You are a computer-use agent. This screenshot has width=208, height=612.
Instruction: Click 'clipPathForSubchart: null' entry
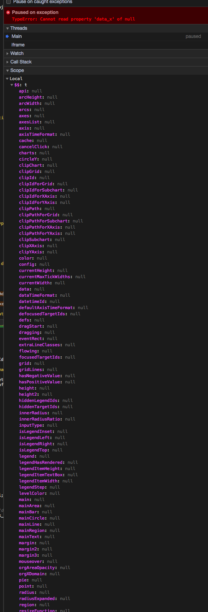point(51,221)
